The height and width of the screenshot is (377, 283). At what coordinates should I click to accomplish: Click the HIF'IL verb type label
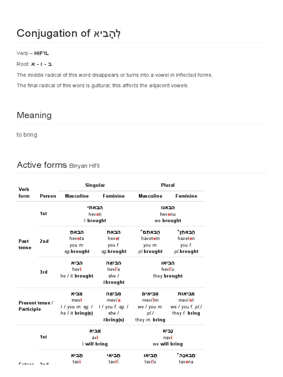point(41,54)
